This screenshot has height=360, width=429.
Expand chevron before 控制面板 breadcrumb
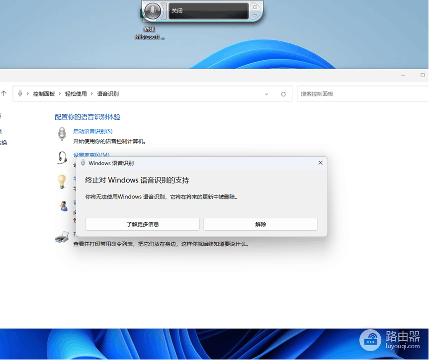tap(28, 94)
